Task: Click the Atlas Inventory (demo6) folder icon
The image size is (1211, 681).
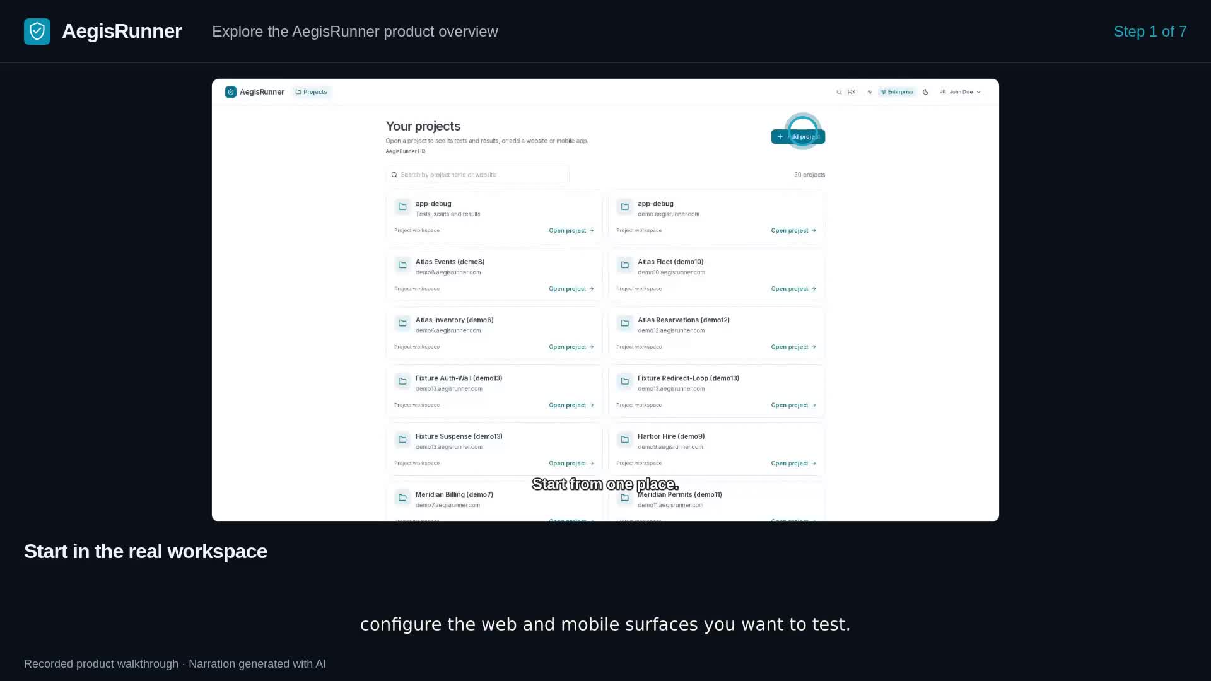Action: [x=402, y=323]
